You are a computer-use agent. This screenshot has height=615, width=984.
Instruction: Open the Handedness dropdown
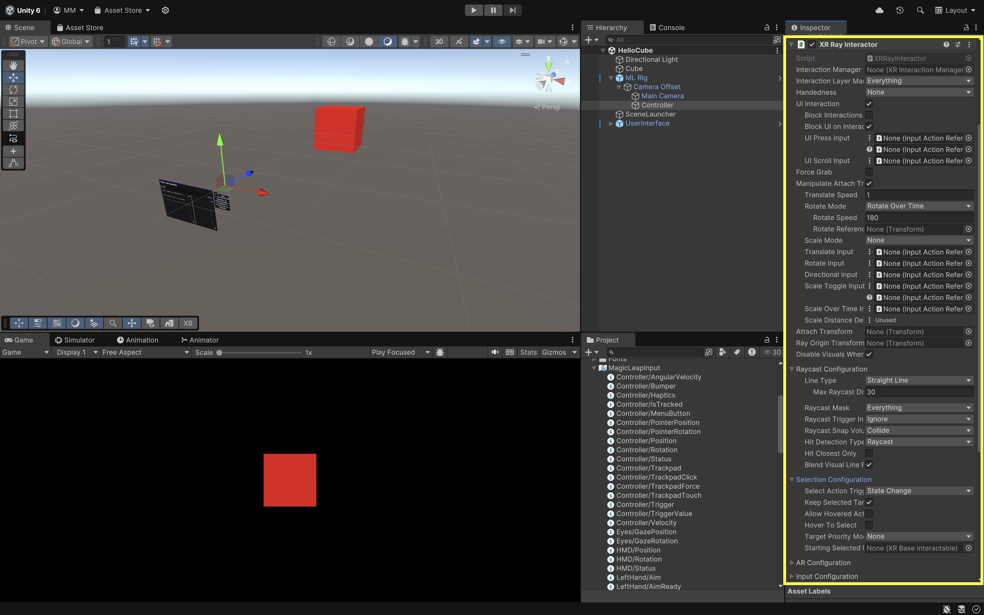pos(919,92)
